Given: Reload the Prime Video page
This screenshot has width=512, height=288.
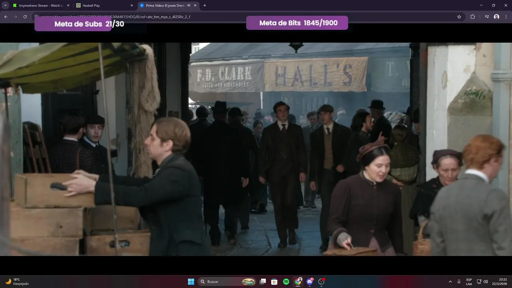Looking at the screenshot, I should coord(25,17).
